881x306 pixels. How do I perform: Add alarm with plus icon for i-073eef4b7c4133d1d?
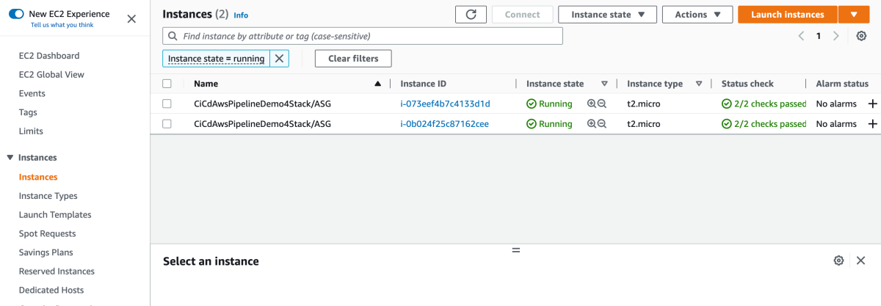(x=873, y=104)
